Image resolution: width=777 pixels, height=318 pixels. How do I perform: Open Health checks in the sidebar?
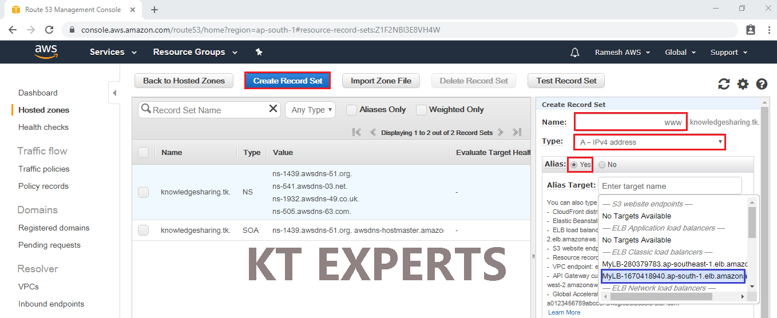point(43,127)
